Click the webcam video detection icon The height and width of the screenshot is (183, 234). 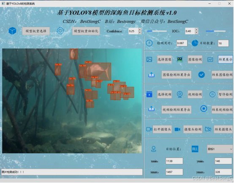pyautogui.click(x=180, y=94)
